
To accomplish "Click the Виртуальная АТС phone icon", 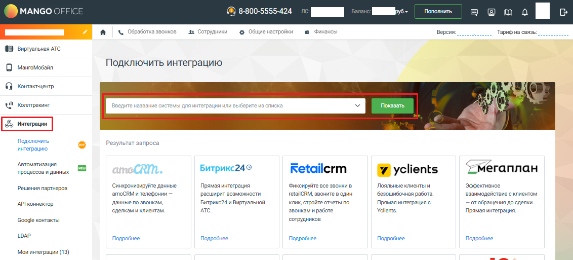I will tap(9, 49).
